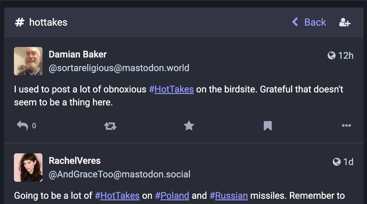Favourite Damian Baker's post with star

click(x=189, y=126)
